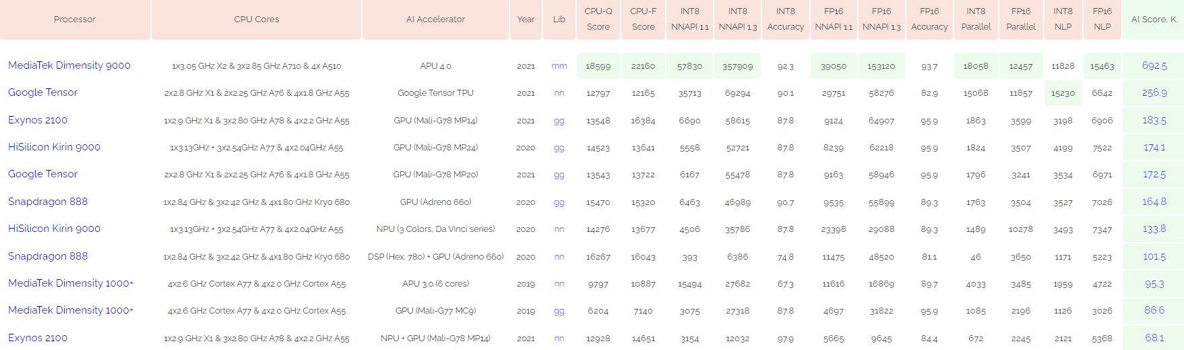Screen dimensions: 1184x350
Task: Sort by the CPU-Q Score column header
Action: (x=598, y=20)
